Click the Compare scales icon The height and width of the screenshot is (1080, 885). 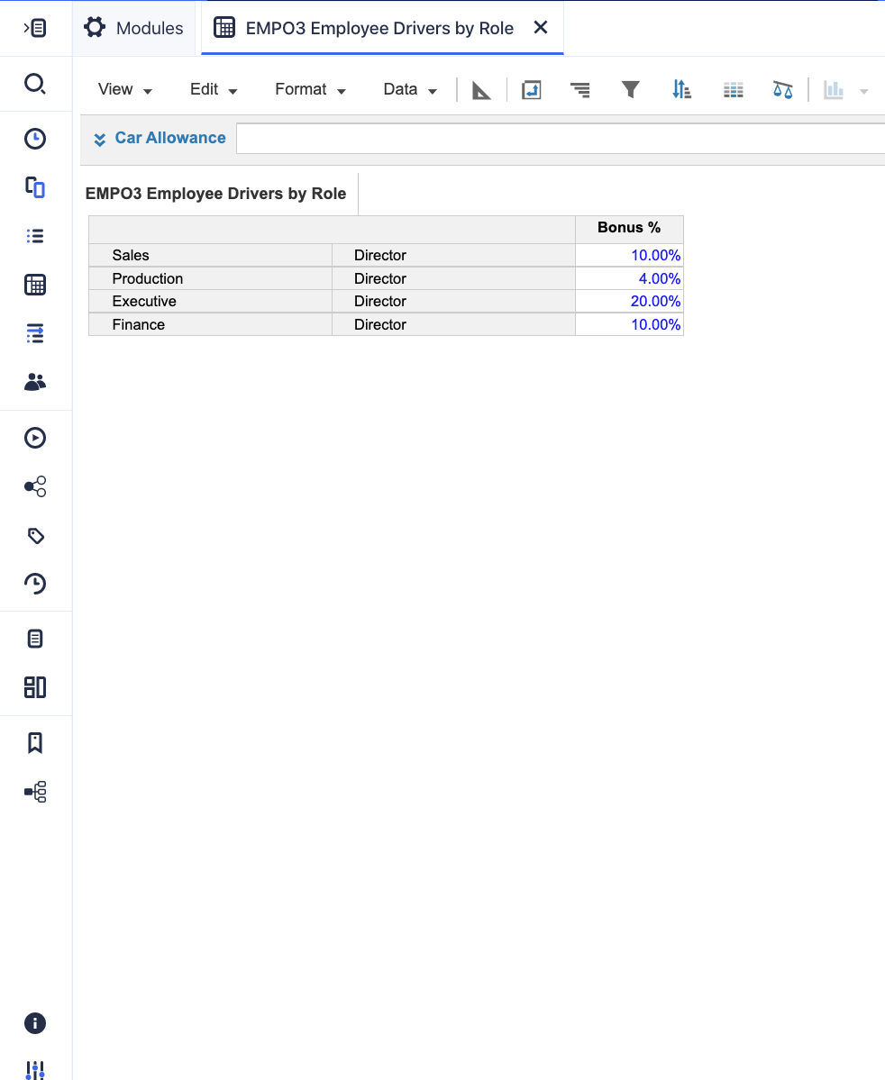[783, 89]
